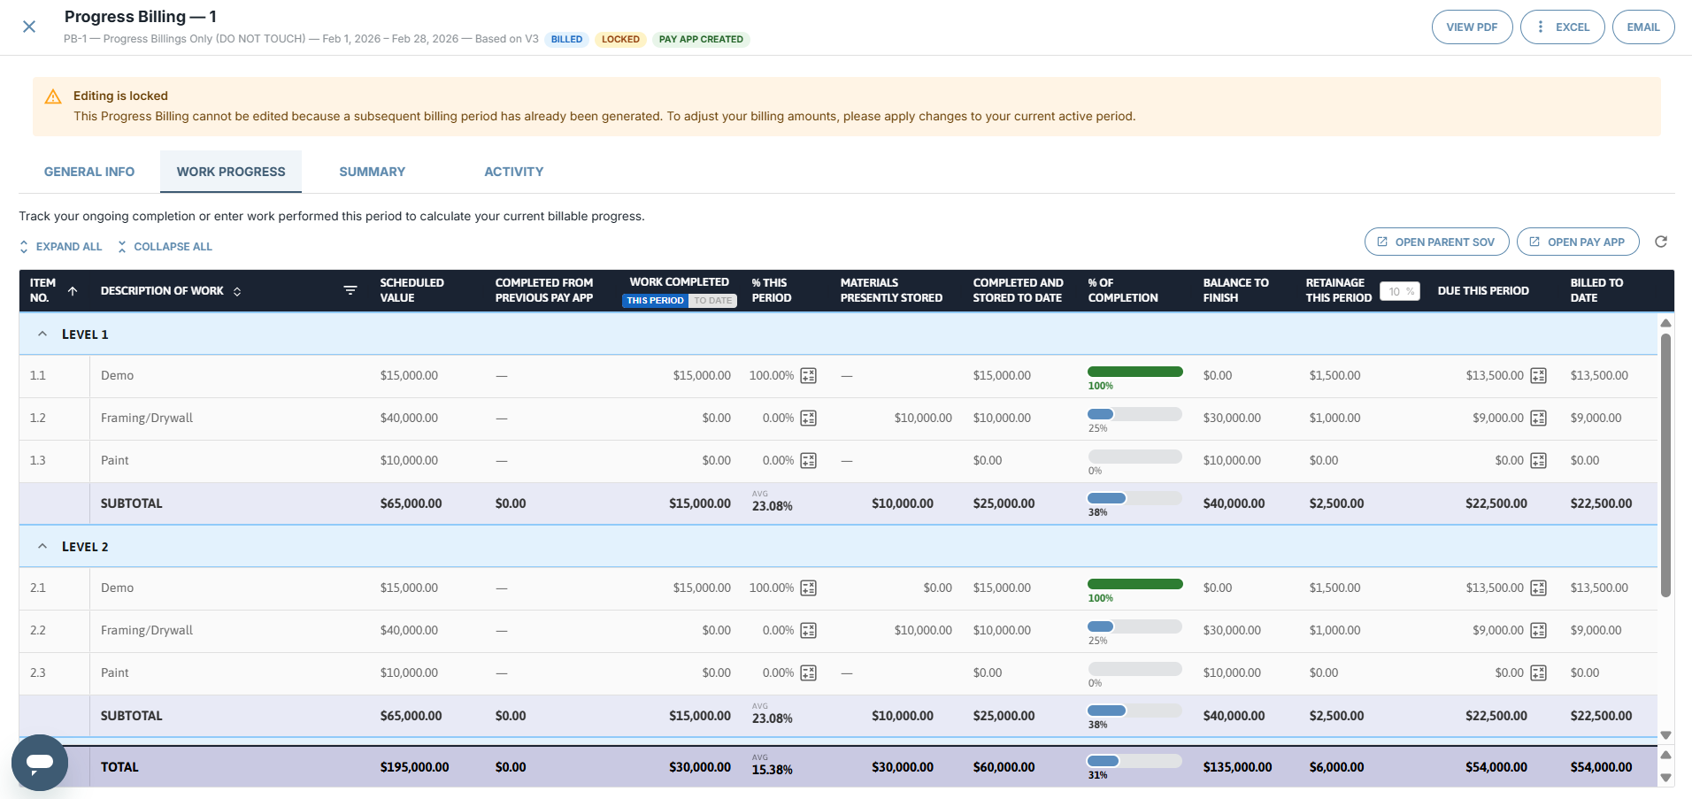
Task: Click the Billed status badge
Action: click(x=566, y=39)
